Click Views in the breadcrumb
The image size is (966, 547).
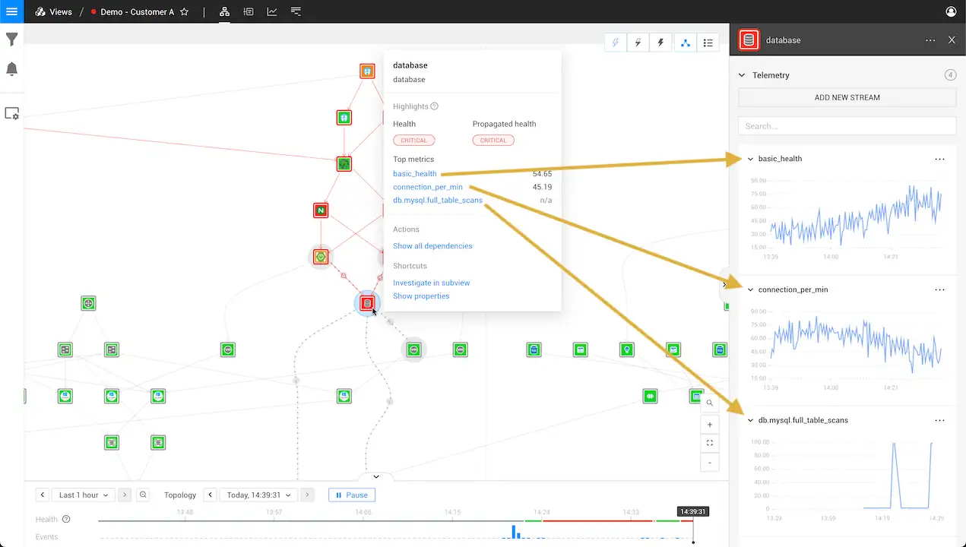point(61,11)
